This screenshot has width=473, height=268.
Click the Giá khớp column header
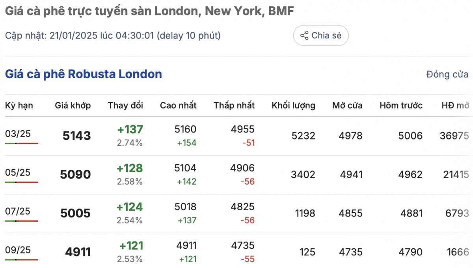tap(73, 105)
